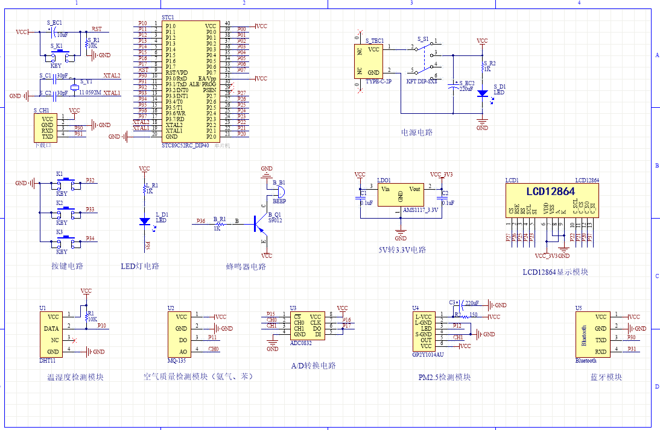Select the reset push button S_K1
Image resolution: width=660 pixels, height=430 pixels.
pos(59,57)
